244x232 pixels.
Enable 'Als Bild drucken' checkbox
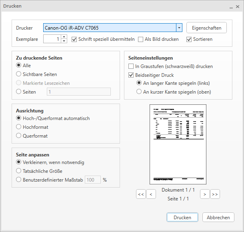pyautogui.click(x=141, y=39)
